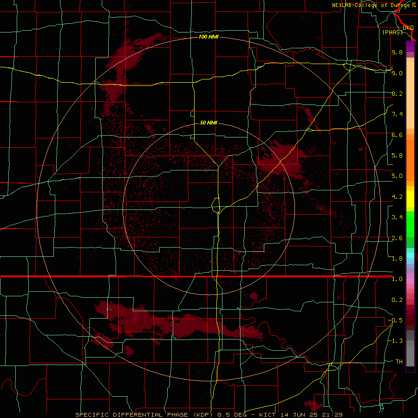Click the cyan segment of the color bar
Image resolution: width=418 pixels, height=418 pixels.
(410, 255)
